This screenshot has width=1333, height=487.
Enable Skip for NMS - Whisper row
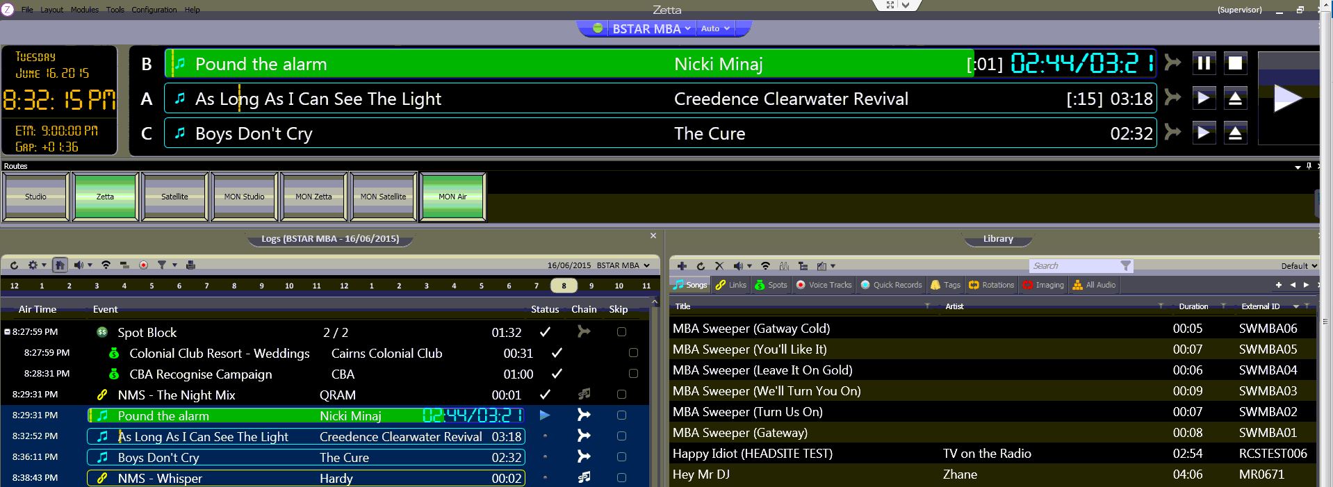coord(621,478)
